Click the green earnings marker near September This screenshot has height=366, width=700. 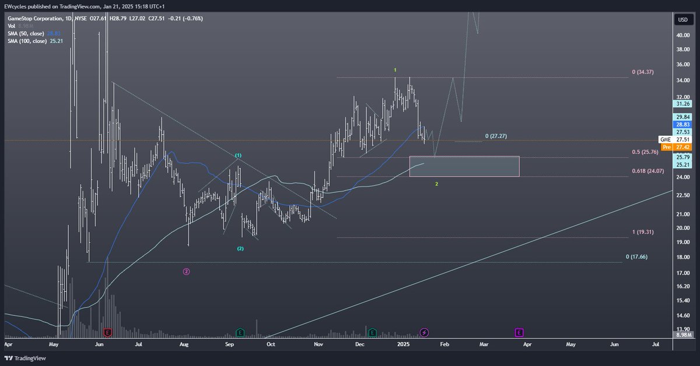[x=240, y=332]
